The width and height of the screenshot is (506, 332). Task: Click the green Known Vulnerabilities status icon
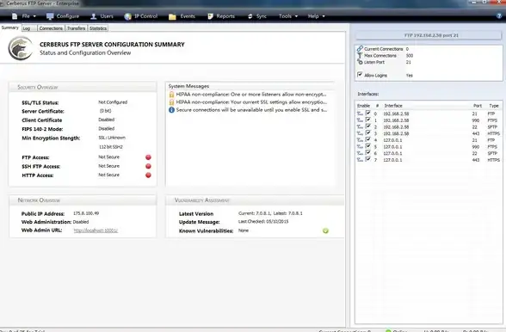point(325,231)
